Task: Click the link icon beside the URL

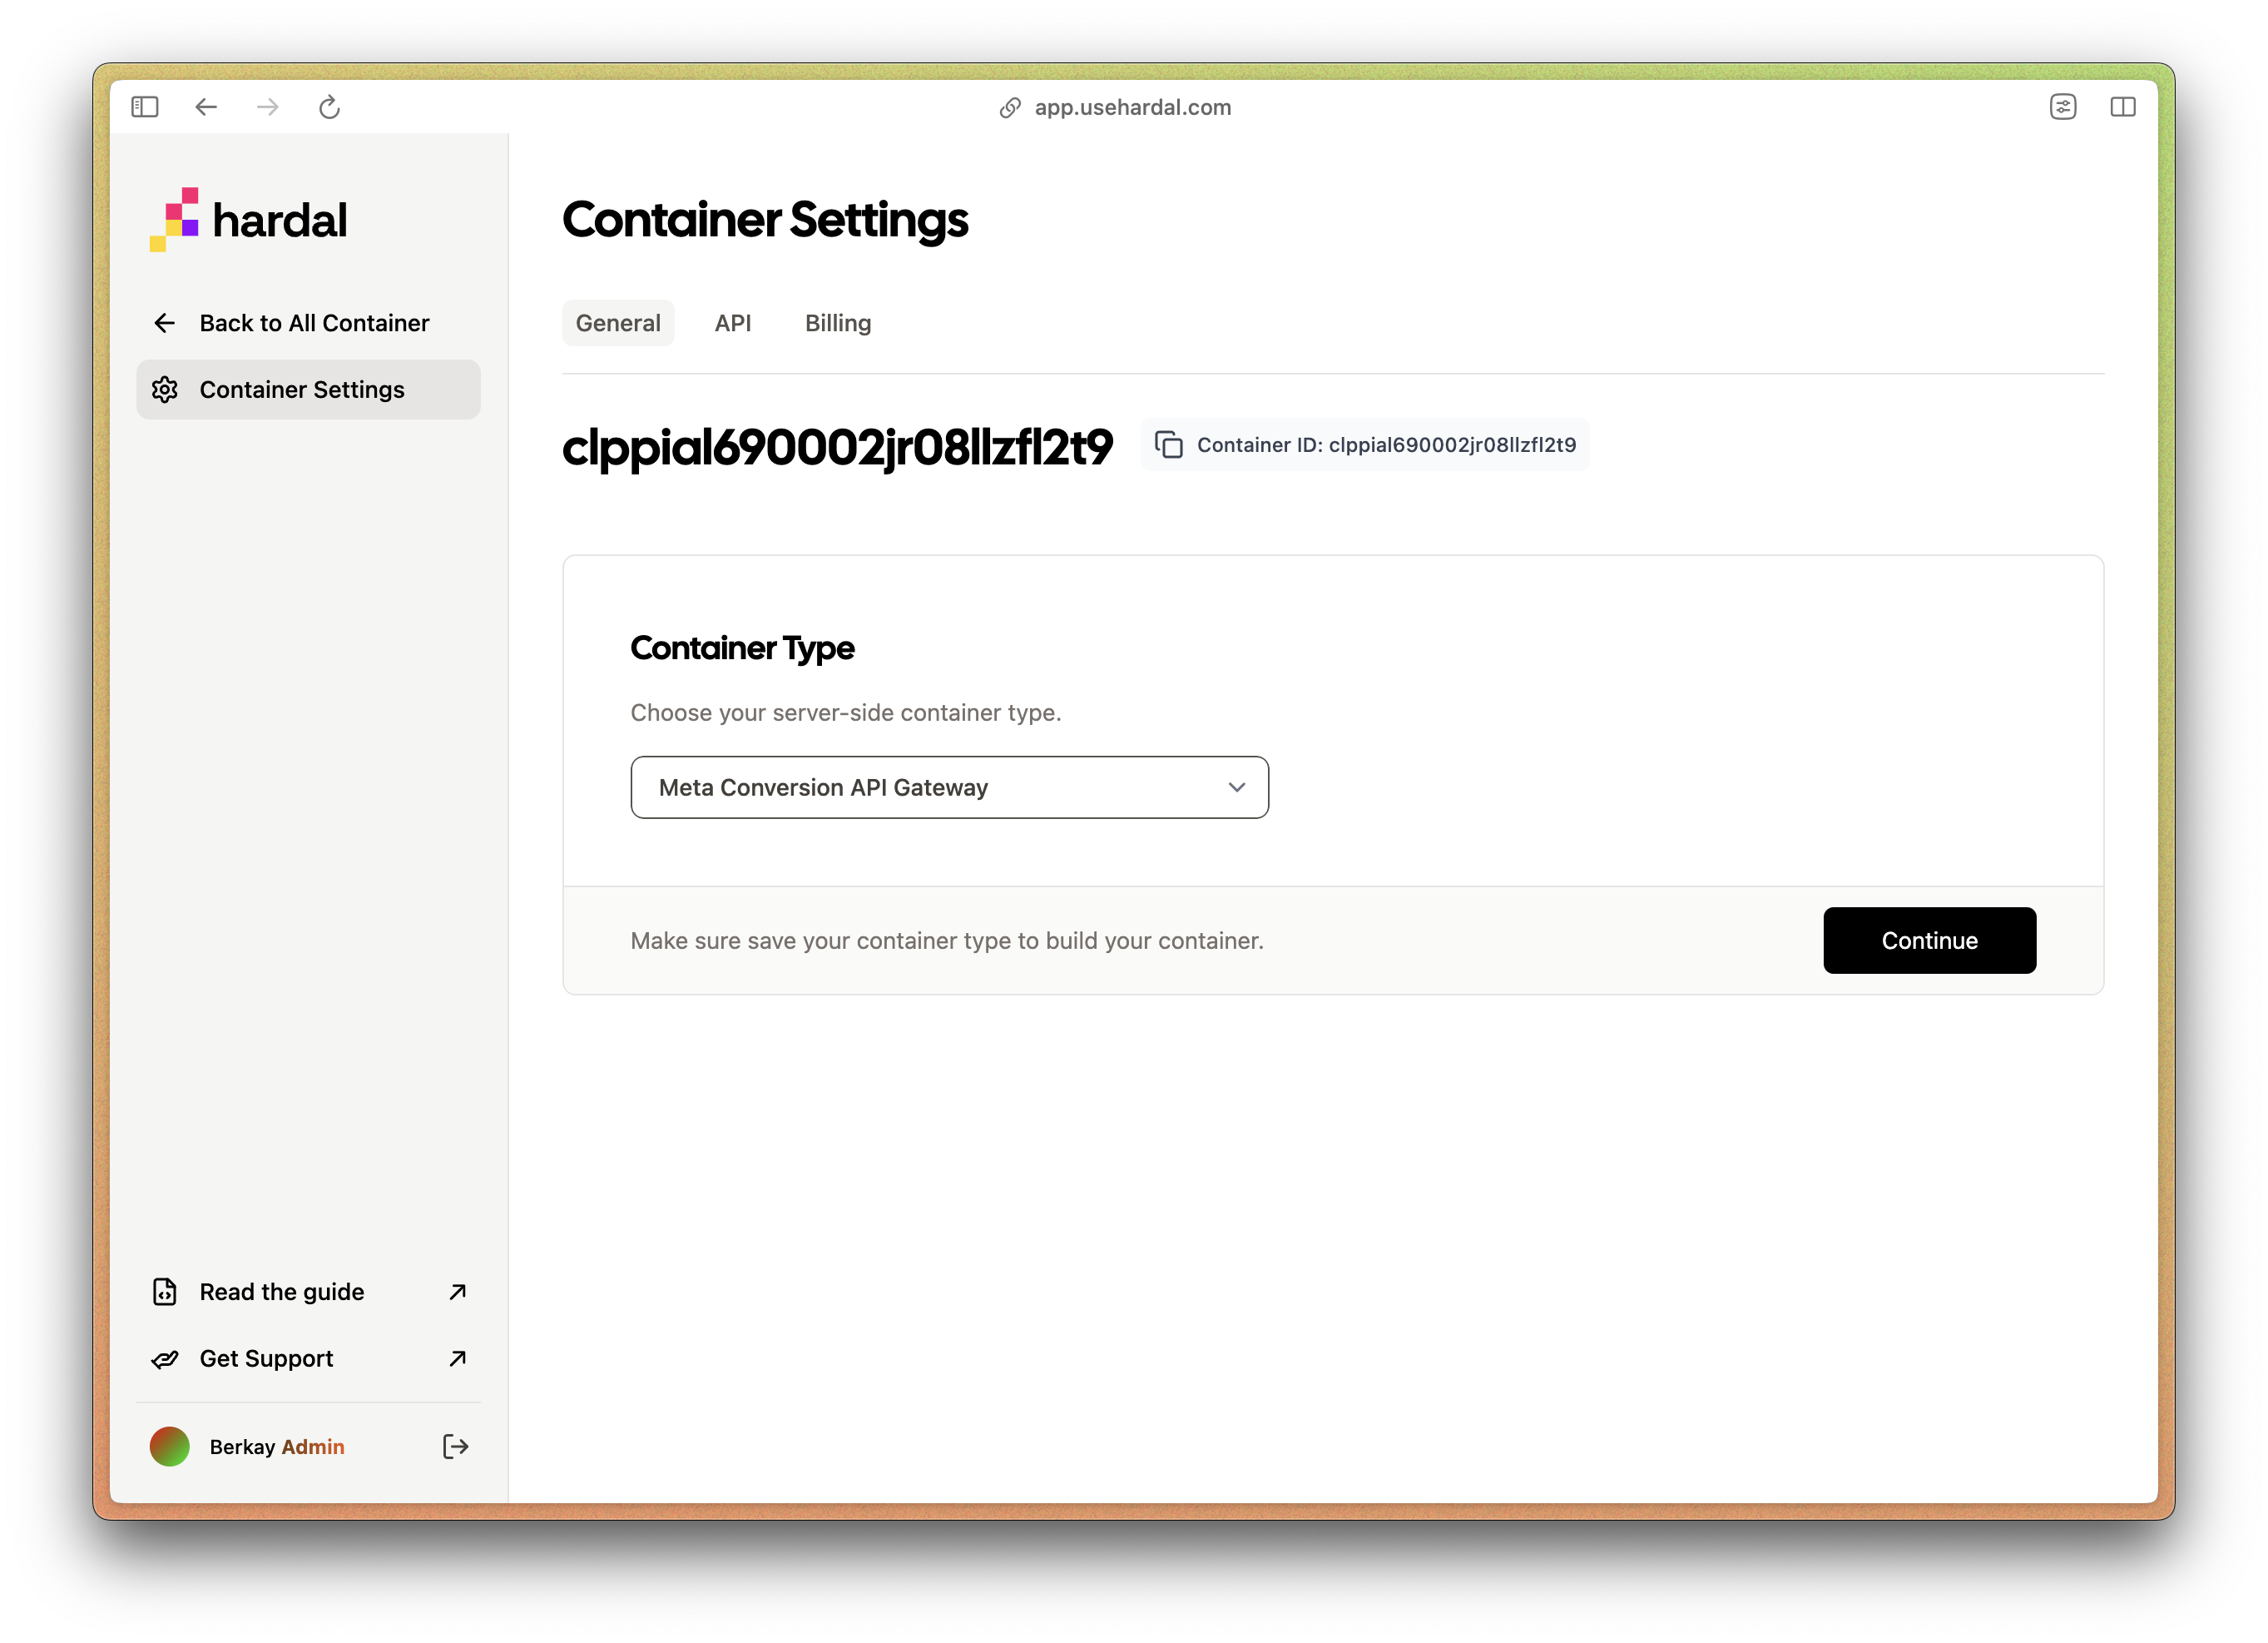Action: 1010,108
